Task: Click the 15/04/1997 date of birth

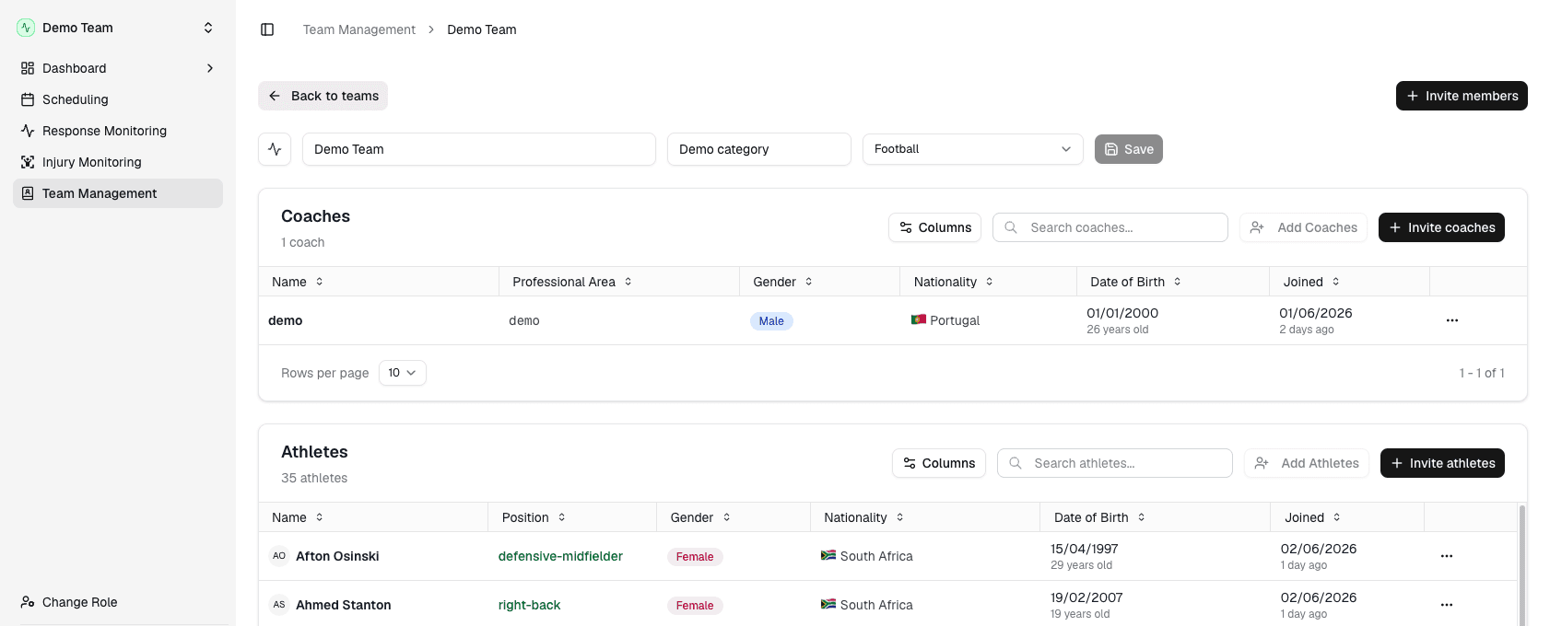Action: 1085,549
